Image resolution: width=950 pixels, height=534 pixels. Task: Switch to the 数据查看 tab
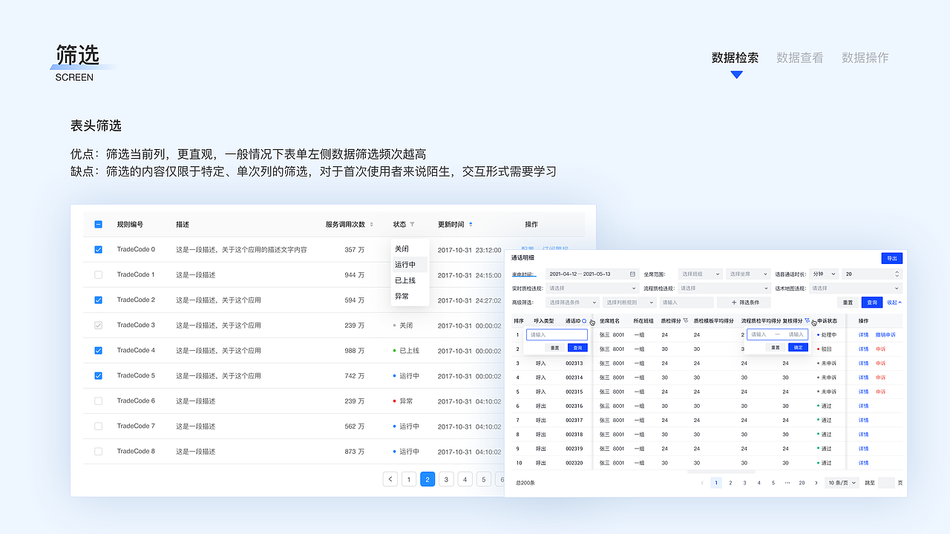click(799, 57)
